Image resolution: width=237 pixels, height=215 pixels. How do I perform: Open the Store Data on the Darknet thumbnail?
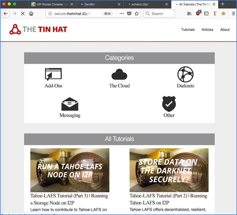tap(169, 170)
